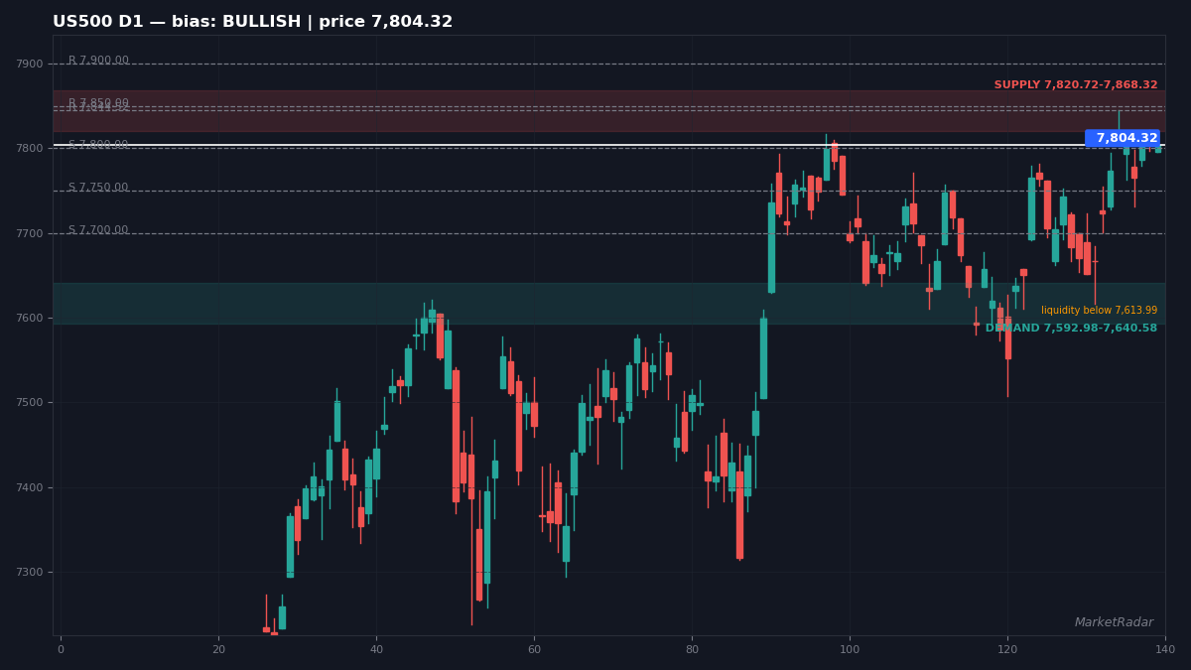This screenshot has height=670, width=1191.
Task: Click the x-axis tick label 0
Action: [61, 649]
